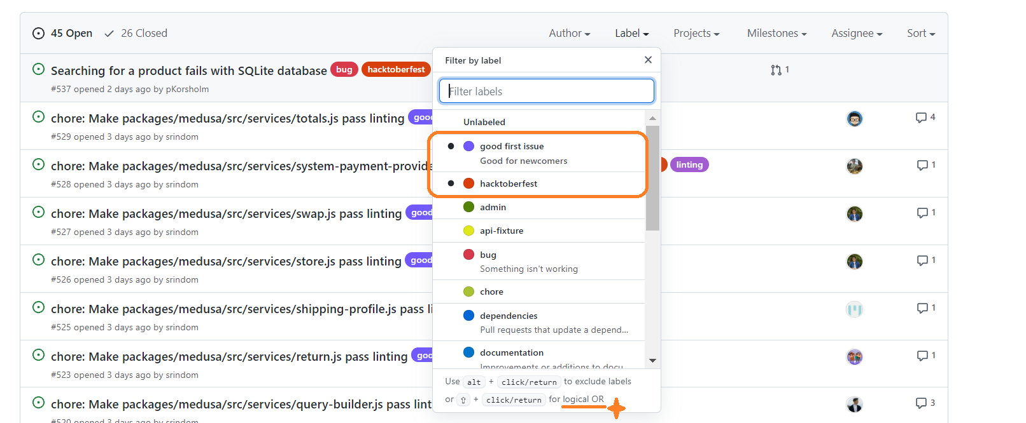This screenshot has height=423, width=1026.
Task: Open issue about shipping-profile.js linting
Action: (241, 309)
